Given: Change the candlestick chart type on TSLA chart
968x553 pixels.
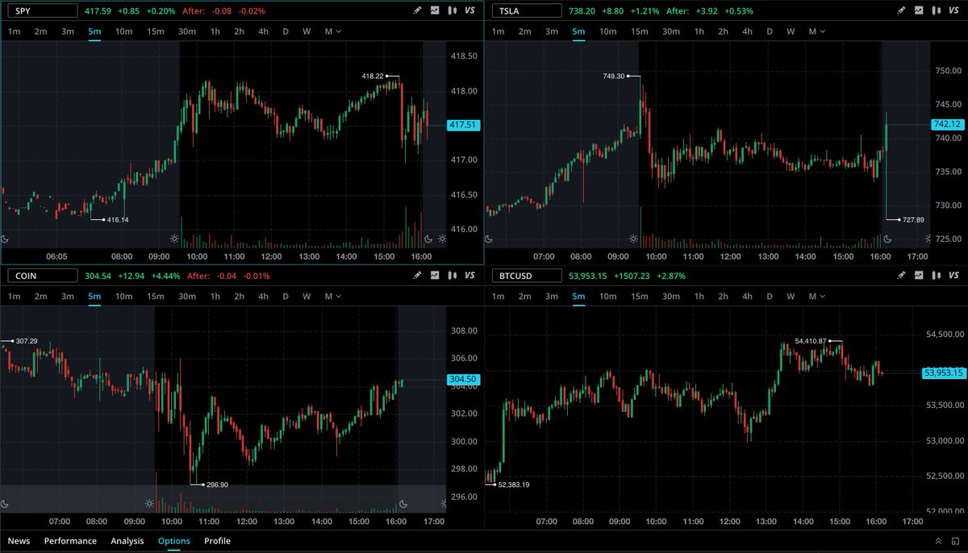Looking at the screenshot, I should pyautogui.click(x=936, y=11).
